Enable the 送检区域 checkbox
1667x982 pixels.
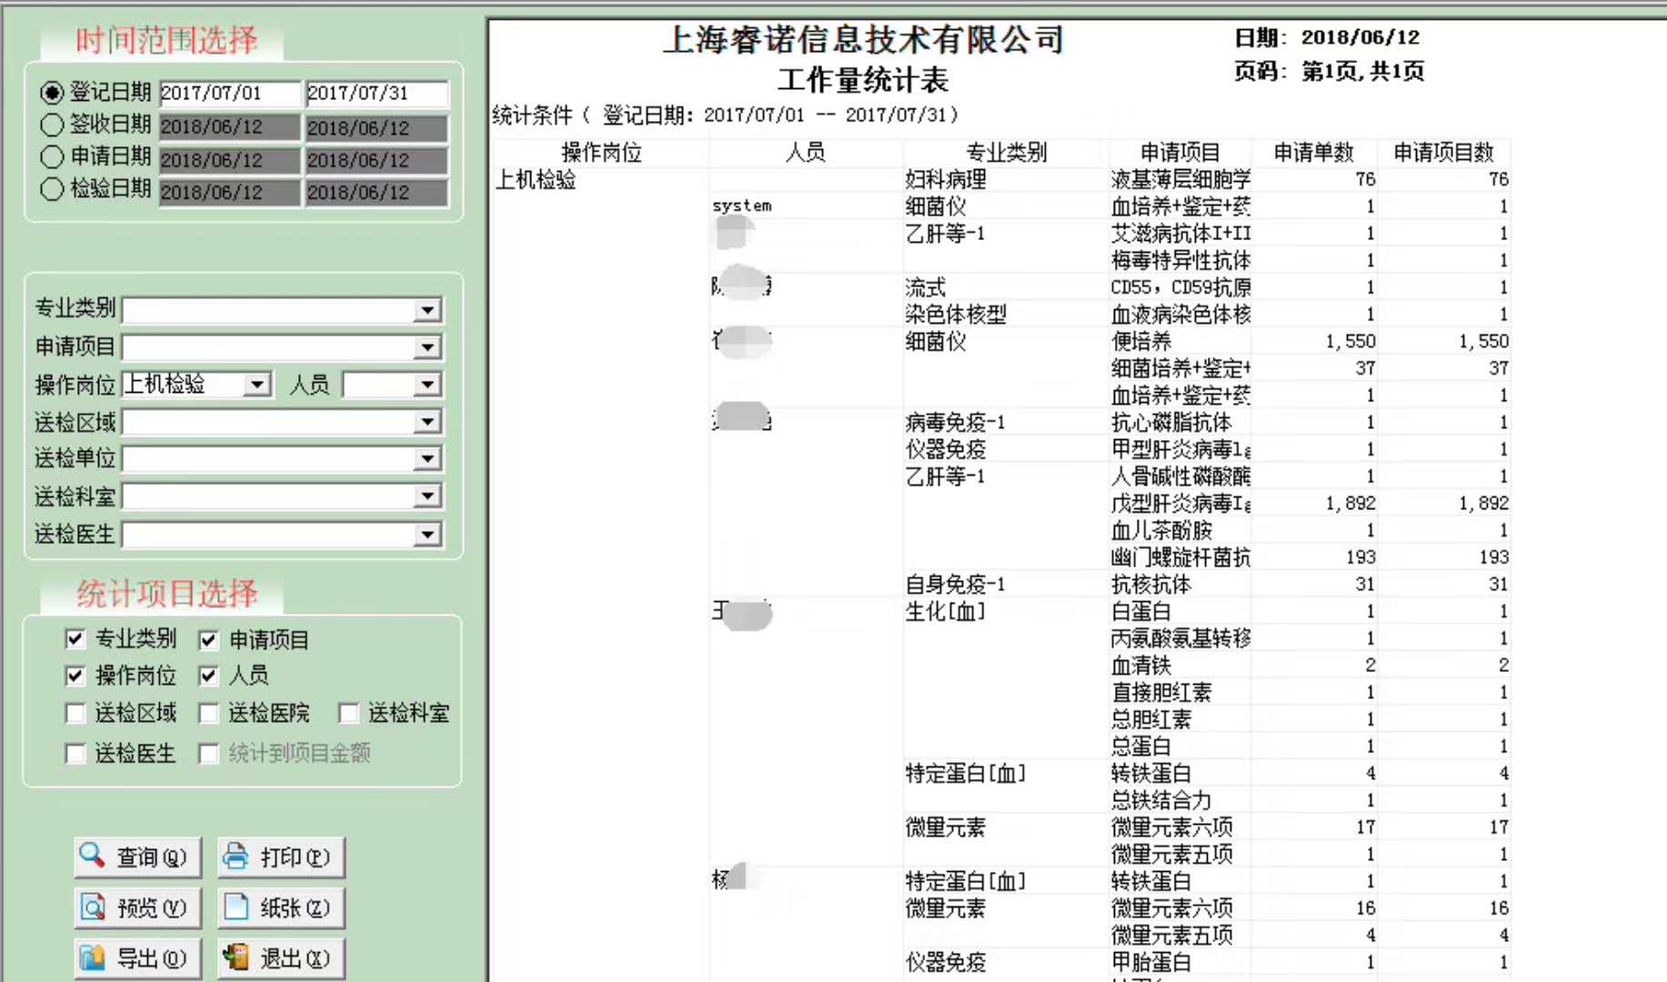point(75,714)
